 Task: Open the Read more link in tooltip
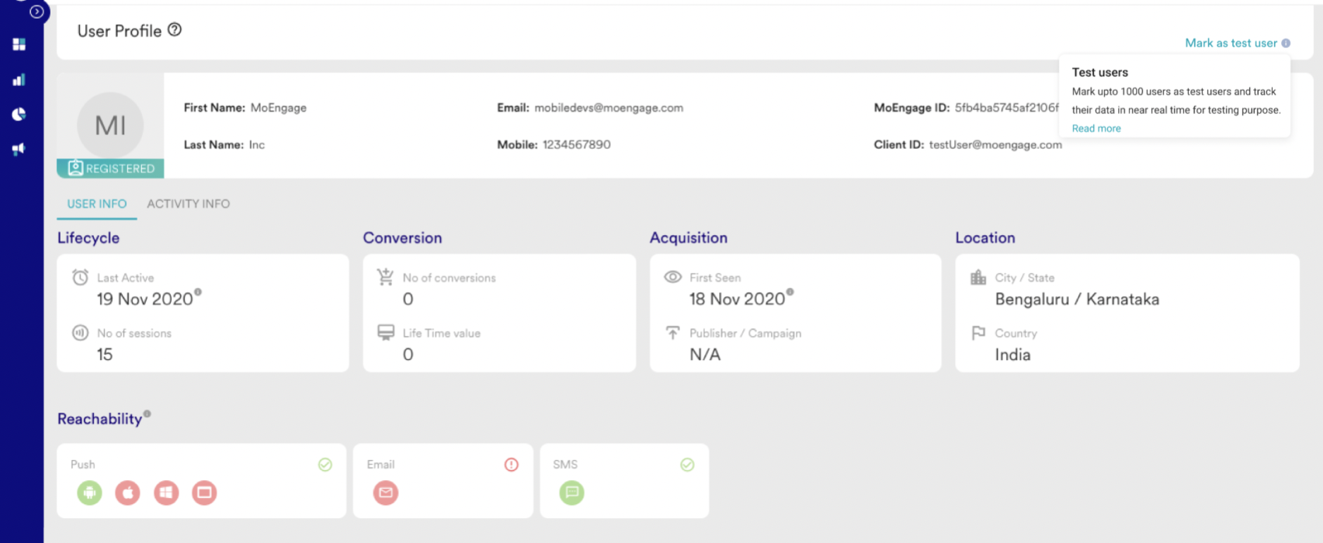pyautogui.click(x=1096, y=129)
